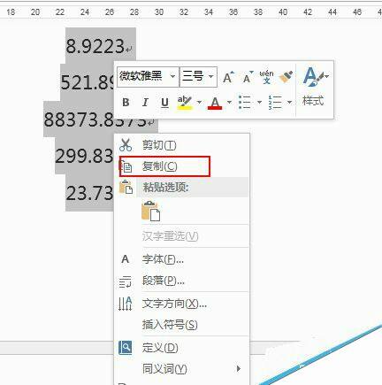Viewport: 382px width, 385px height.
Task: Open text highlight color dropdown arrow
Action: (200, 103)
